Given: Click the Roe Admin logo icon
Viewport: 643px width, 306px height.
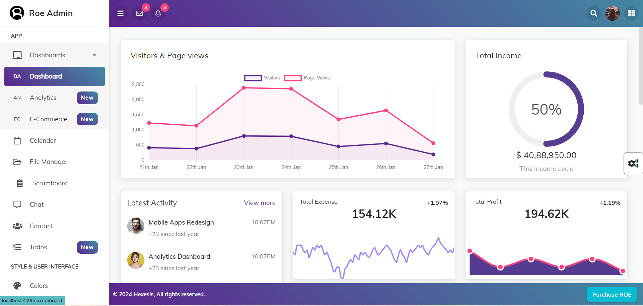Looking at the screenshot, I should pyautogui.click(x=17, y=13).
